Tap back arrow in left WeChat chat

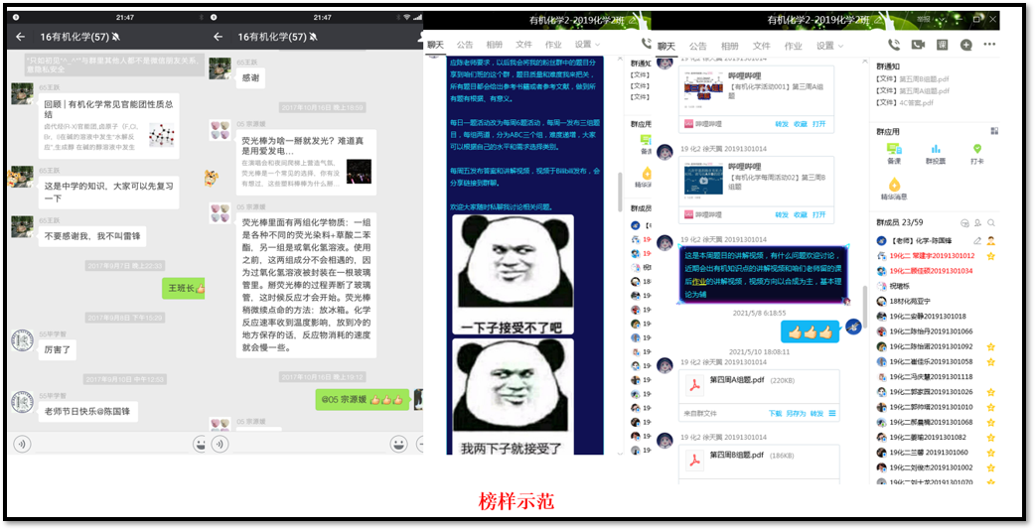point(20,37)
